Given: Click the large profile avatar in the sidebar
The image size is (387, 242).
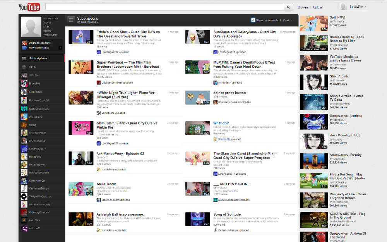Looking at the screenshot, I should coord(31,27).
